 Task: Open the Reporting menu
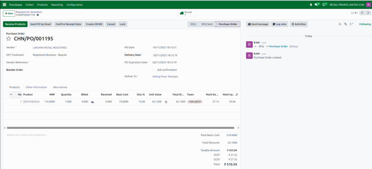(x=57, y=5)
